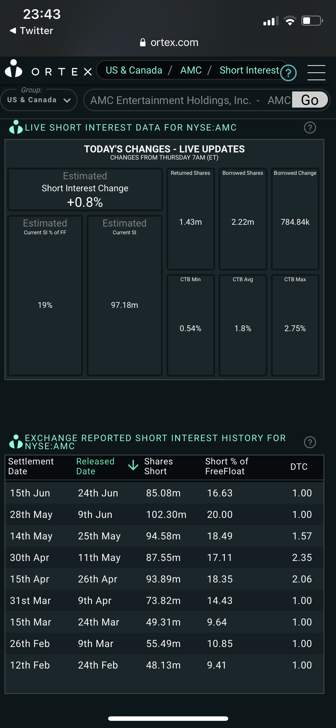This screenshot has height=728, width=336.
Task: Tap the breadcrumb help question mark icon
Action: point(288,73)
